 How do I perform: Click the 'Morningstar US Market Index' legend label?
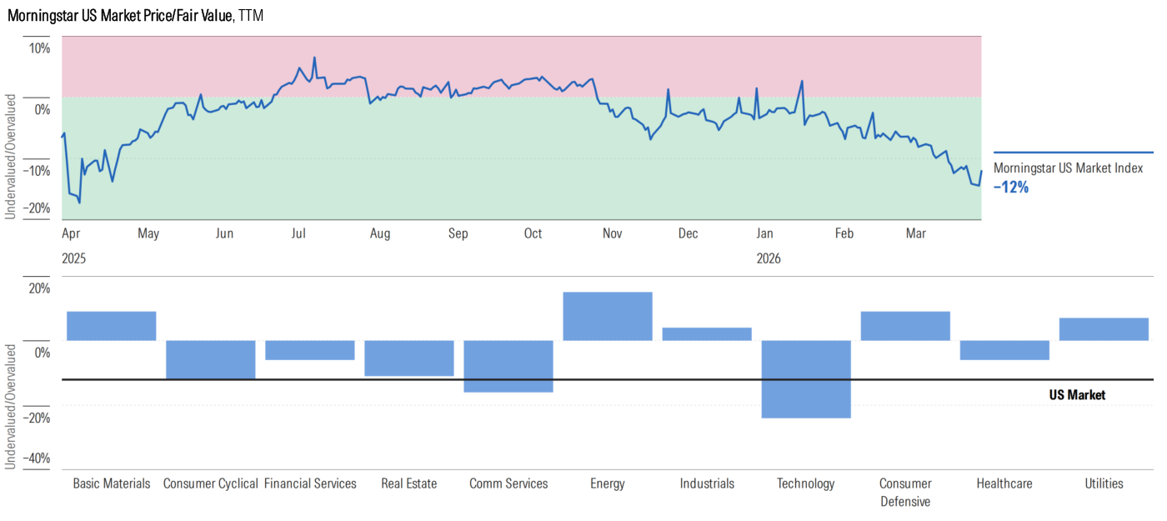point(1068,168)
